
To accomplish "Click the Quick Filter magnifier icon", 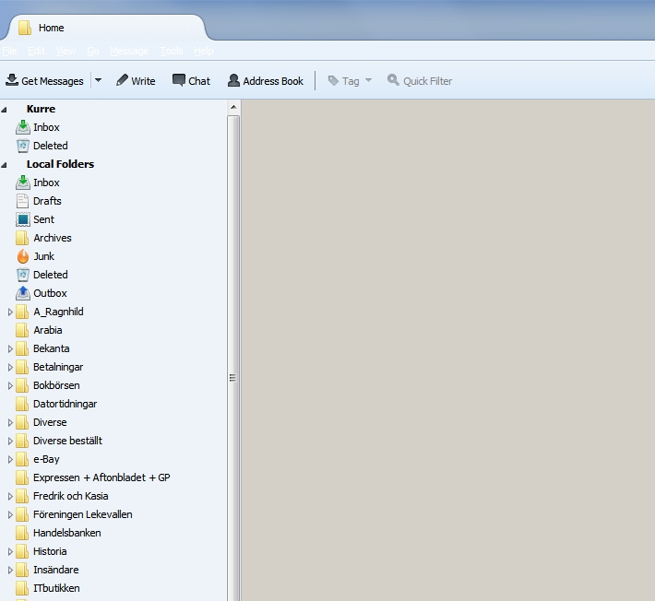I will click(x=393, y=81).
